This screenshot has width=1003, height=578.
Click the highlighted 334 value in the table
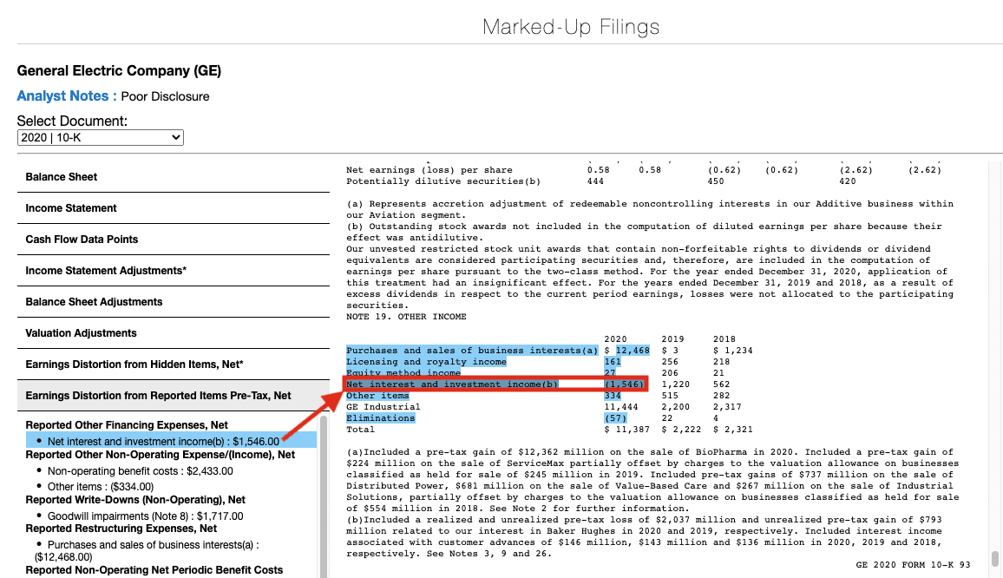coord(613,396)
